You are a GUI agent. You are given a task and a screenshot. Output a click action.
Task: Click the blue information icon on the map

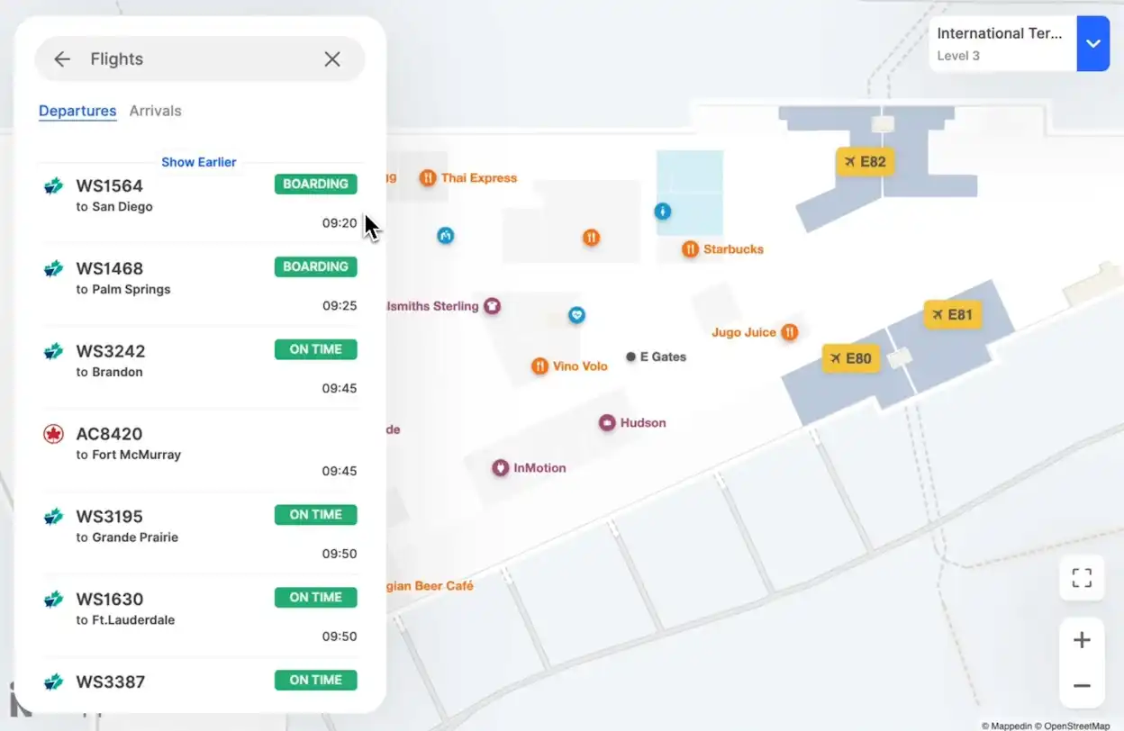[x=663, y=212]
